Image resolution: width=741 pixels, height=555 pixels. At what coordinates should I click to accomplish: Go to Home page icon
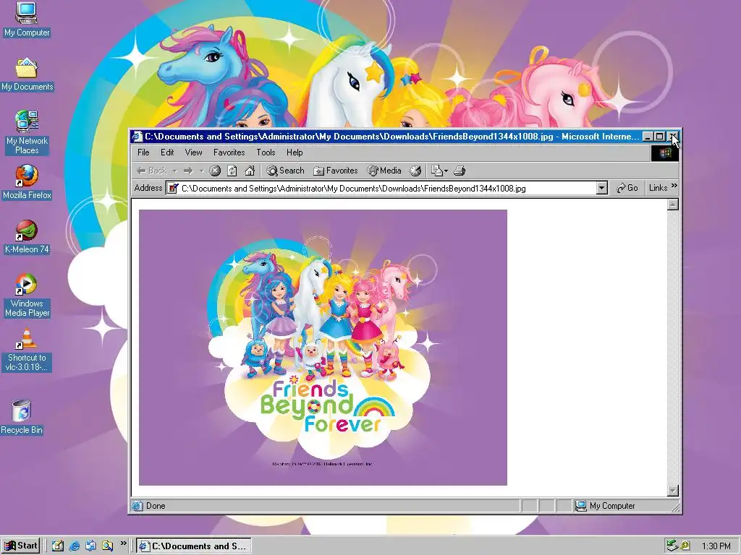[x=250, y=171]
